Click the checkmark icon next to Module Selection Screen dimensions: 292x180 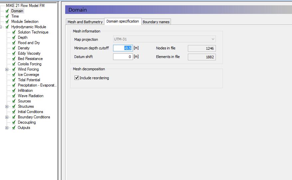pyautogui.click(x=7, y=22)
